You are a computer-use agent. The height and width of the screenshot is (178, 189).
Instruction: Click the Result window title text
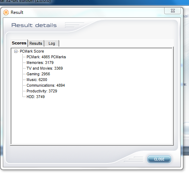17,12
